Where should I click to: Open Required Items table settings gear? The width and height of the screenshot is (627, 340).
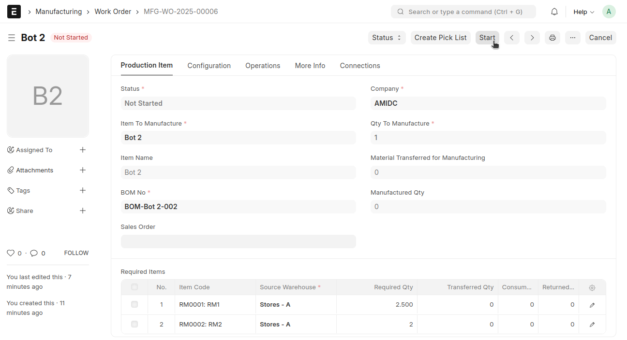pos(592,287)
